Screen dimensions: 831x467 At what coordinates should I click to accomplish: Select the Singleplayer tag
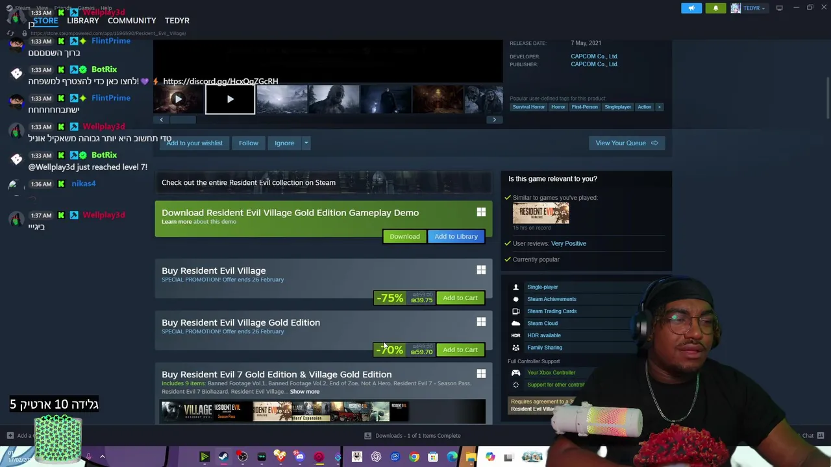(617, 107)
